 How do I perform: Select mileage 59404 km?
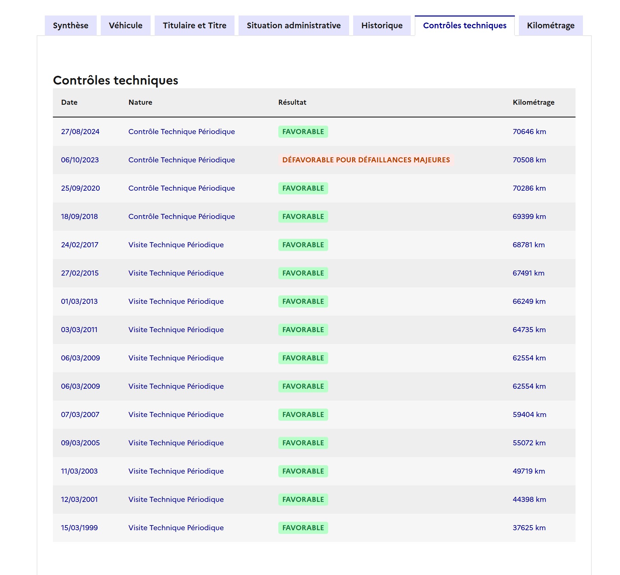point(529,415)
